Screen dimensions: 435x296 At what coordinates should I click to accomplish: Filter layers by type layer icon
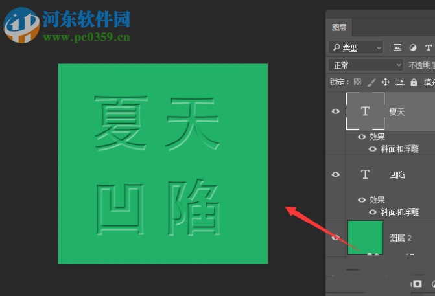click(429, 48)
